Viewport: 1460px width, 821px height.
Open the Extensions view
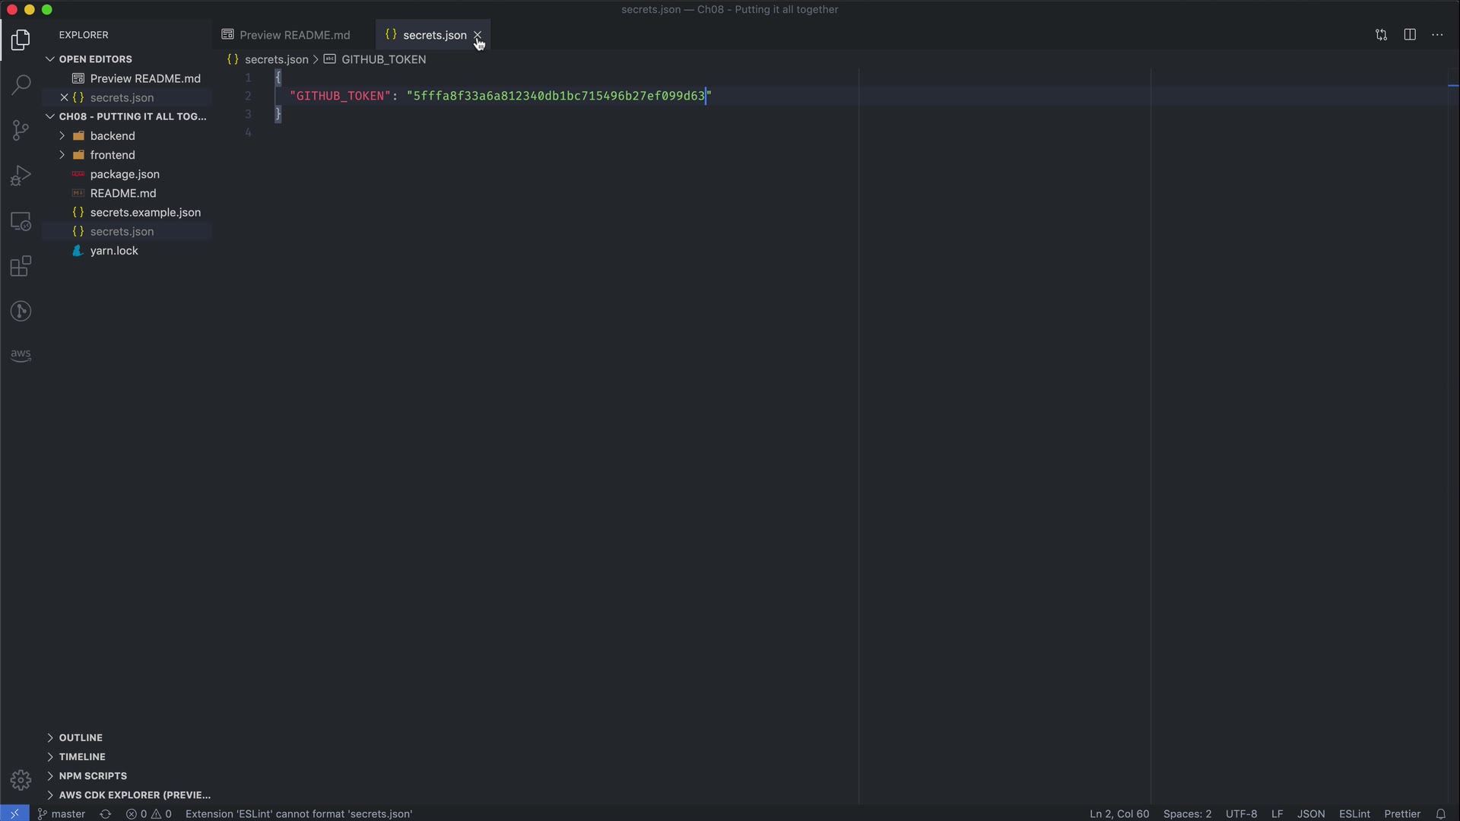pos(21,267)
